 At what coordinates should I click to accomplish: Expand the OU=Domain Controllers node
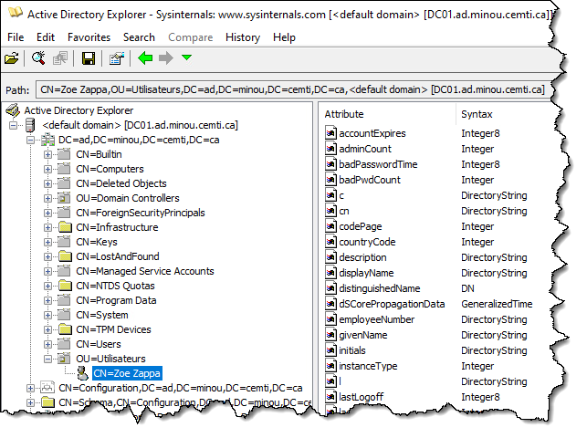(47, 198)
